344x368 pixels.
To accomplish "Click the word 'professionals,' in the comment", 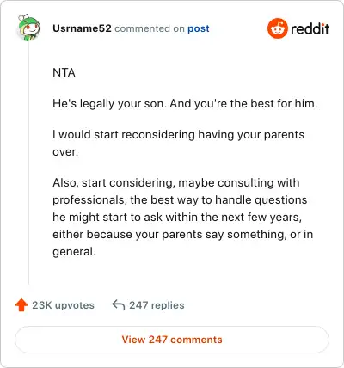I will pos(89,200).
